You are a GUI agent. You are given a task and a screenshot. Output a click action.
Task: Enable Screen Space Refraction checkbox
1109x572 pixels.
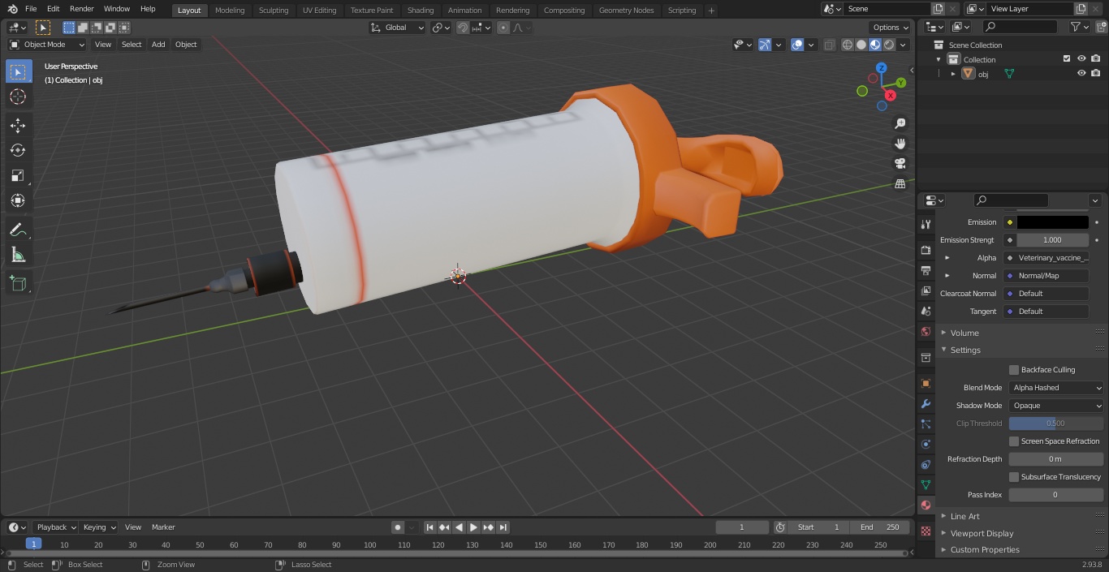click(1014, 441)
